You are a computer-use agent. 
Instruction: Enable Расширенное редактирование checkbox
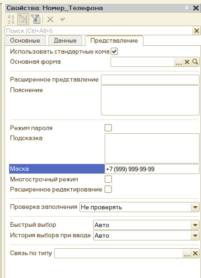[x=108, y=189]
